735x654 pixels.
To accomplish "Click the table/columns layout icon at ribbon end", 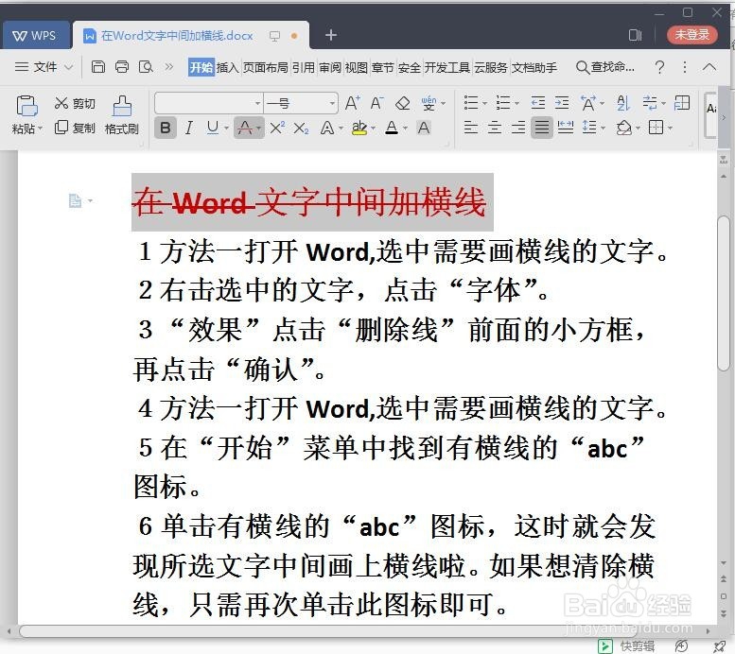I will point(682,103).
